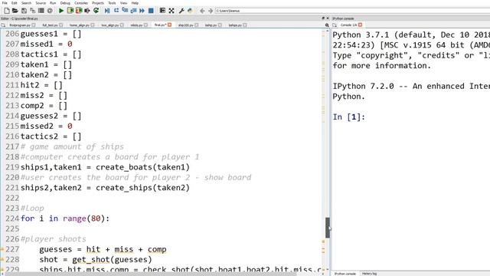490x276 pixels.
Task: Stop debugging with blue square
Action: (x=151, y=11)
